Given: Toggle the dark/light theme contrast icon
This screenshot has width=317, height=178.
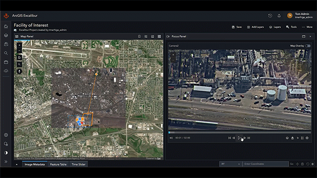Looking at the screenshot, I should coord(6,153).
